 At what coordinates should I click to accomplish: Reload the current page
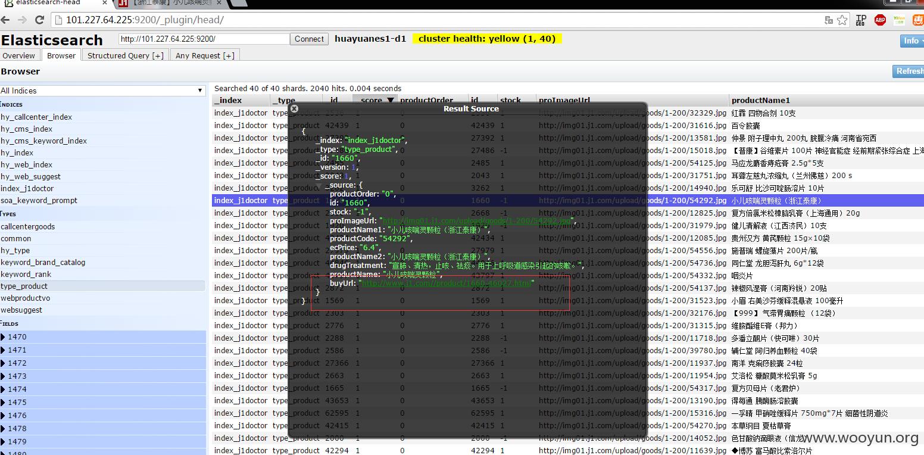click(x=40, y=20)
